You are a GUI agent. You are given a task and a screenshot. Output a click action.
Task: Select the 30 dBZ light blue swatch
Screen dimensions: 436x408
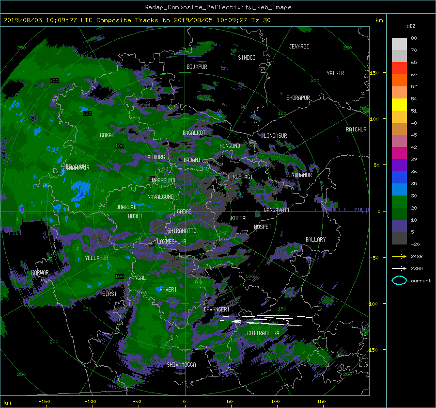pos(399,189)
